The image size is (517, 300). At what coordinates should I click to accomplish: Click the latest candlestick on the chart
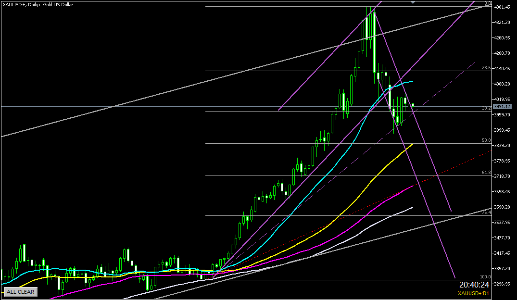[x=413, y=106]
